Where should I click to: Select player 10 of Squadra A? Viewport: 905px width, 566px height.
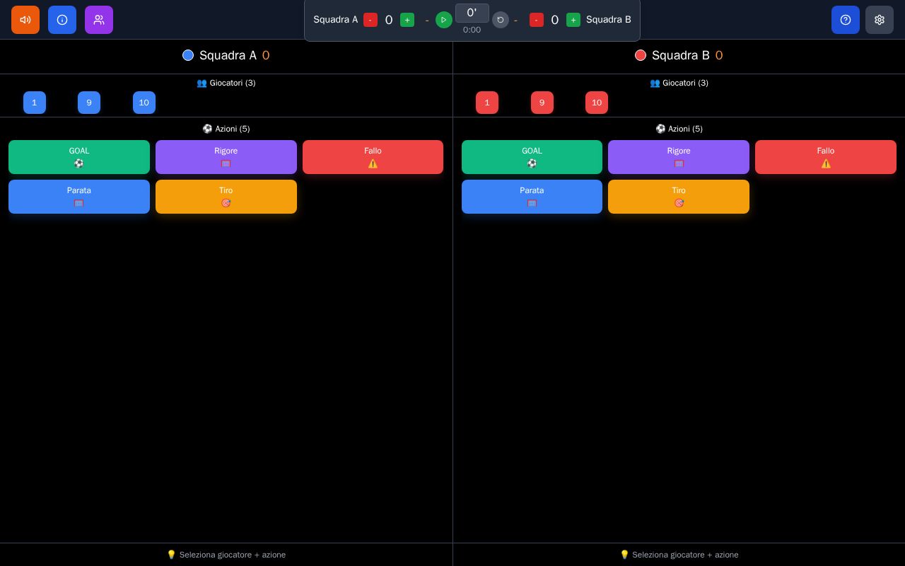click(144, 103)
